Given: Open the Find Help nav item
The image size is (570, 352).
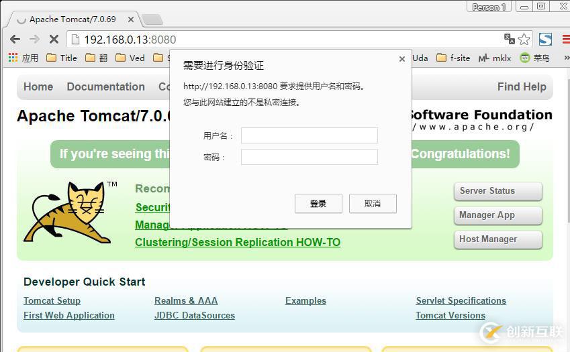Looking at the screenshot, I should pos(522,86).
